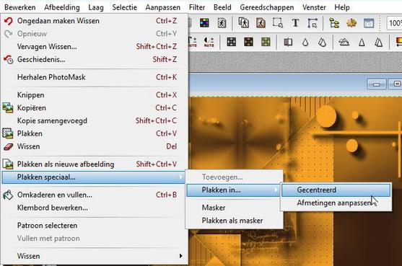Choose Patroon selecteren
402x266 pixels.
(x=95, y=226)
